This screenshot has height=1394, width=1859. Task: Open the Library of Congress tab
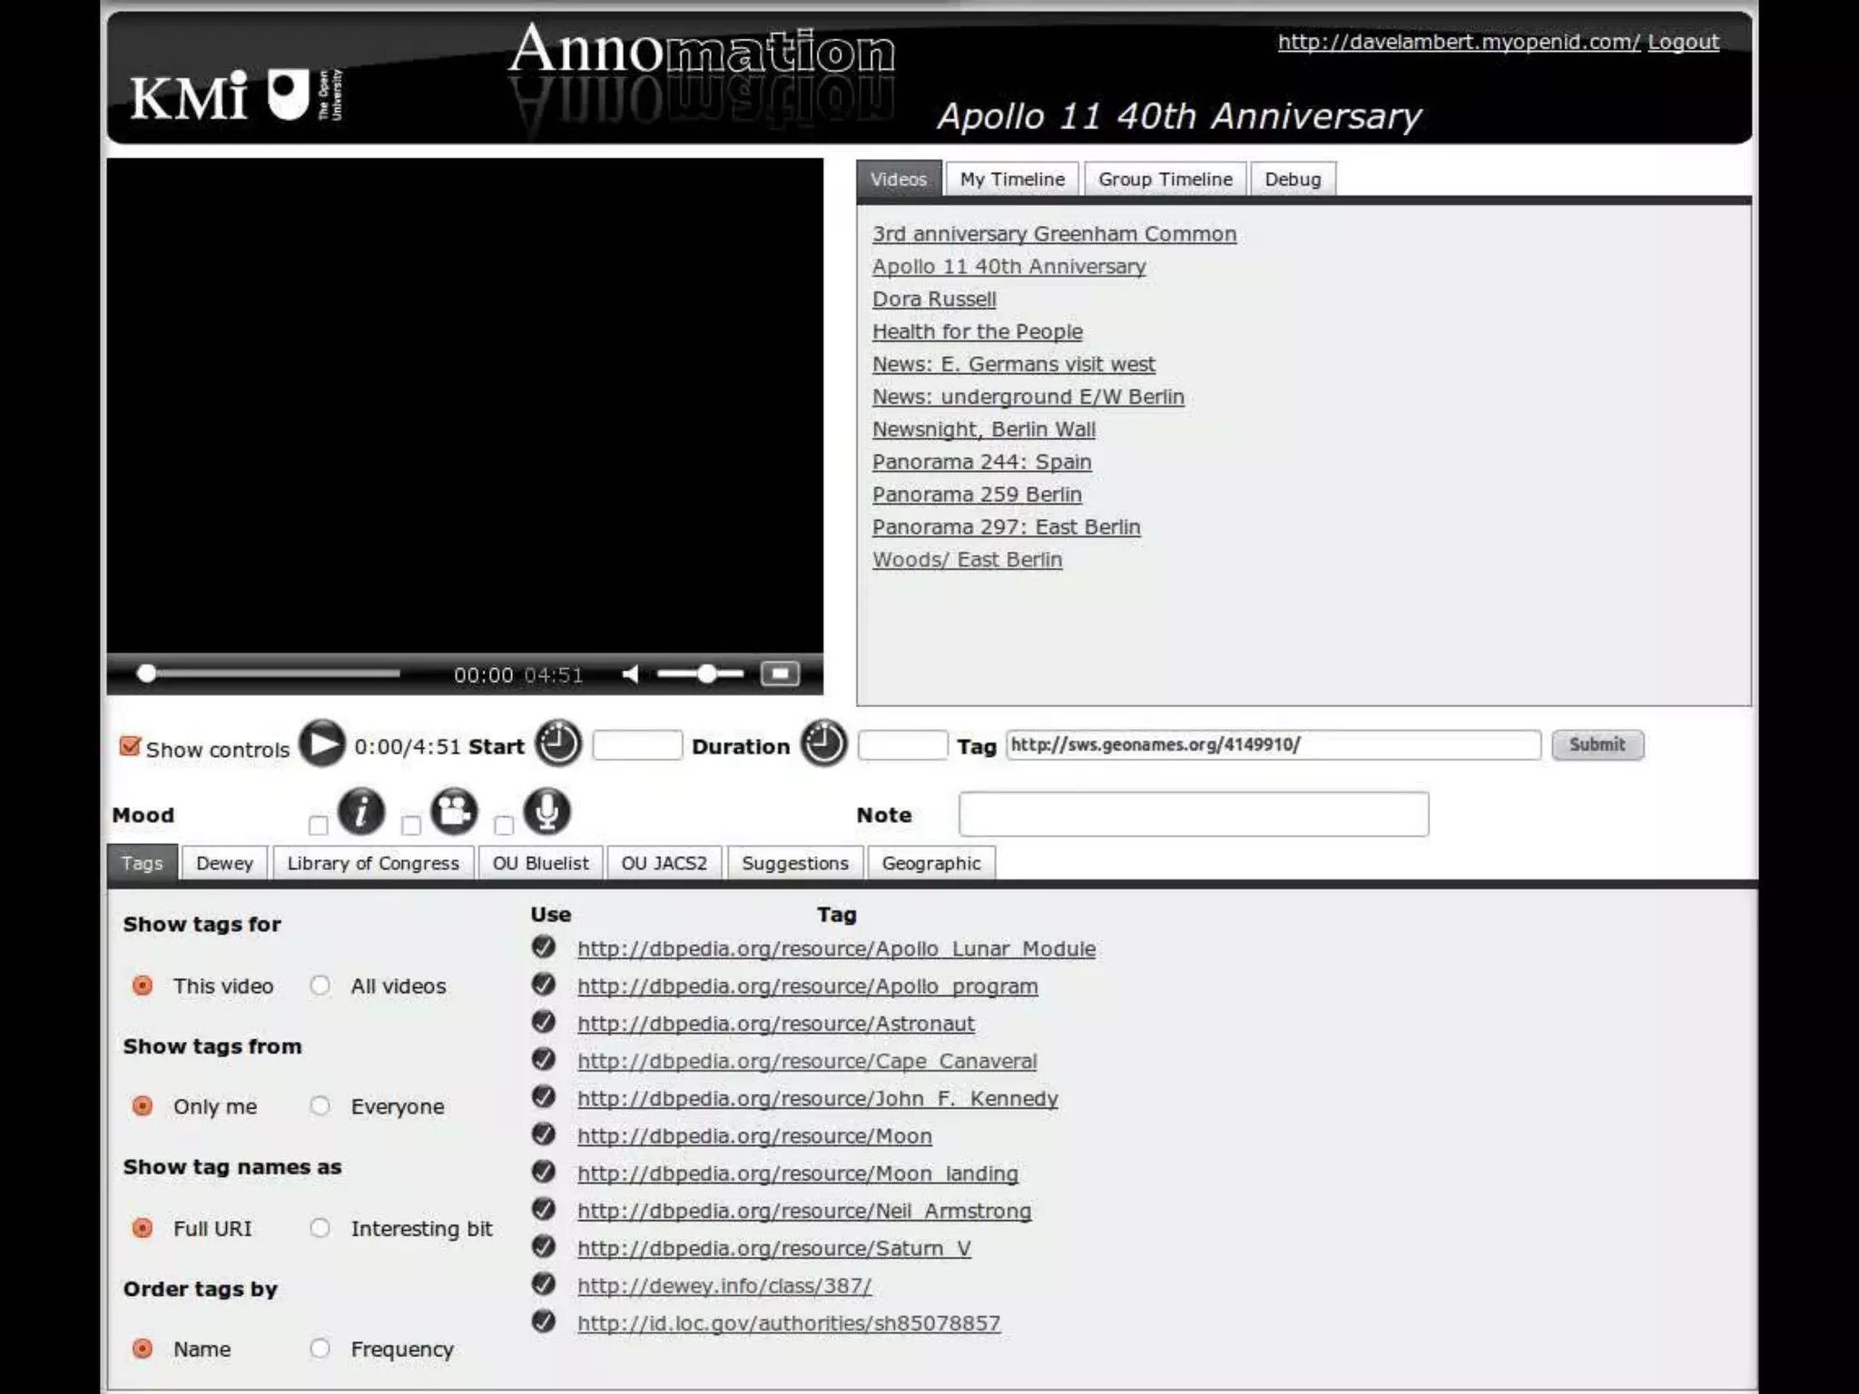tap(373, 863)
